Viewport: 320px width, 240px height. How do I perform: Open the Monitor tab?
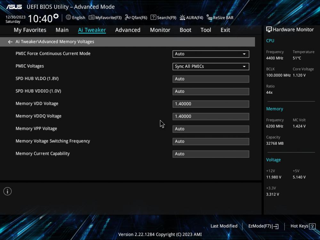pos(160,30)
